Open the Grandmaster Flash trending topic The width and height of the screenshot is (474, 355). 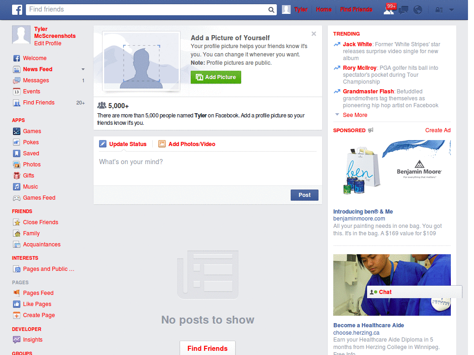(368, 92)
